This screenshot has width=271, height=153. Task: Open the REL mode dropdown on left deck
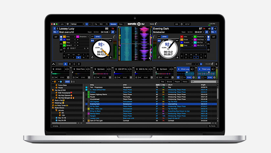click(56, 32)
